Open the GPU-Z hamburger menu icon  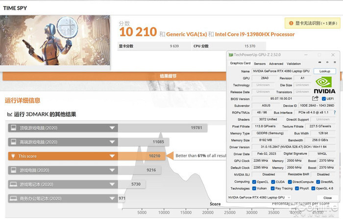[x=335, y=63]
